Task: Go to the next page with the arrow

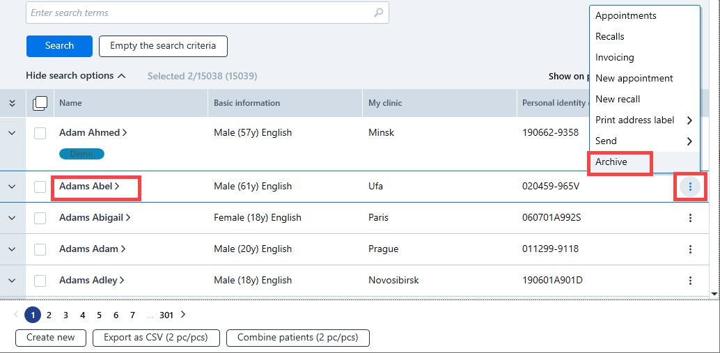Action: click(183, 315)
